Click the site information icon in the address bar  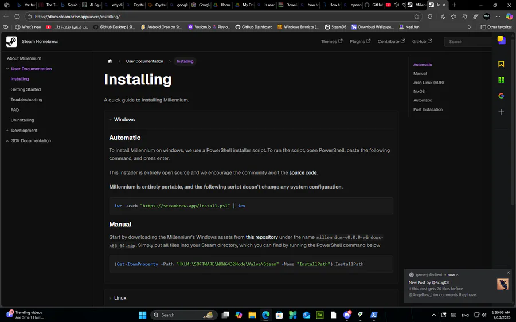(30, 17)
